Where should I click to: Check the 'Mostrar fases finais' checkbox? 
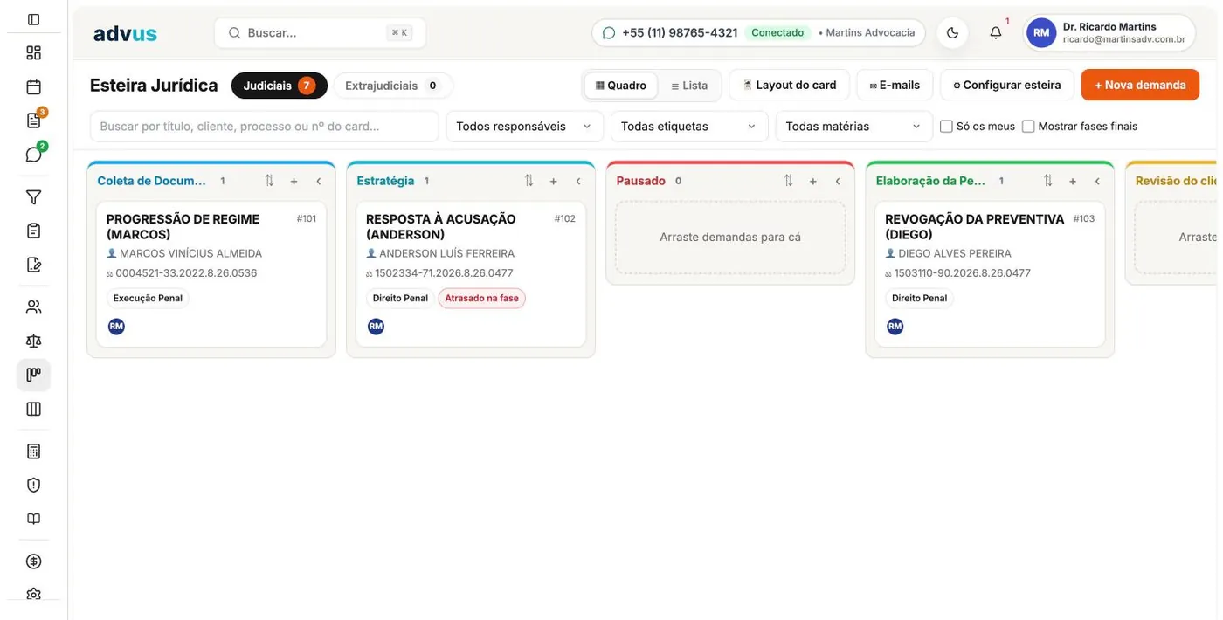coord(1028,127)
